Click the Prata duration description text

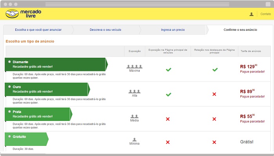(59, 126)
